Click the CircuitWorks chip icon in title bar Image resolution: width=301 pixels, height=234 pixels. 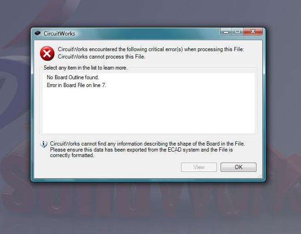(38, 33)
